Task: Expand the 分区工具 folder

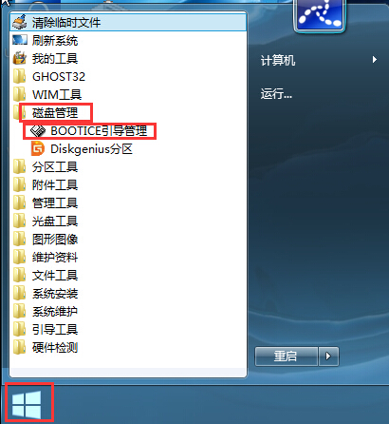Action: [x=55, y=166]
